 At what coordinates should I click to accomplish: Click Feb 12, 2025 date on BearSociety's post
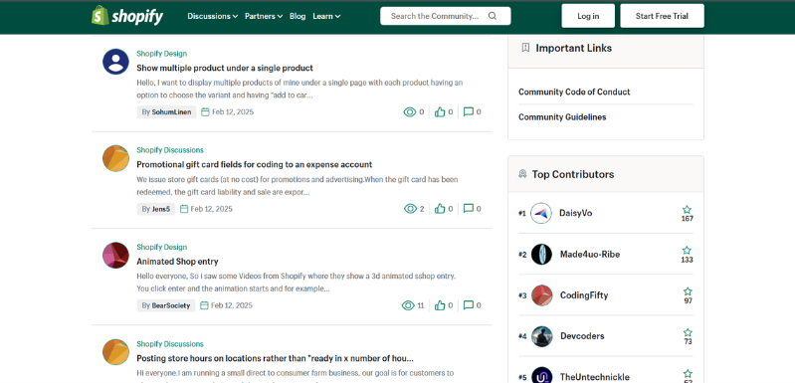tap(232, 305)
